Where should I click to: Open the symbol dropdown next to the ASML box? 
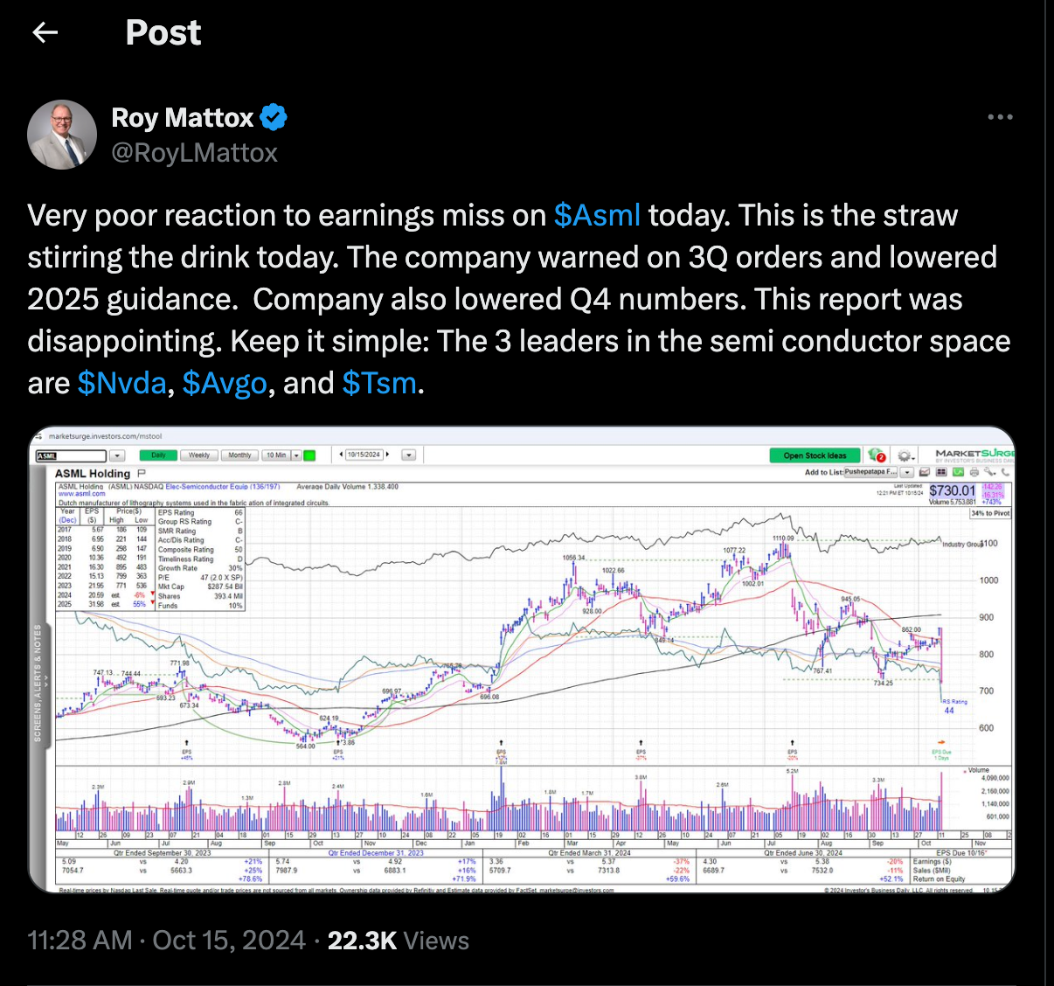117,455
